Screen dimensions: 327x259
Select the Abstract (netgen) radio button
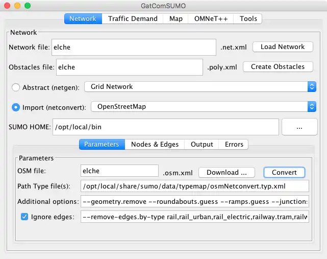point(16,87)
